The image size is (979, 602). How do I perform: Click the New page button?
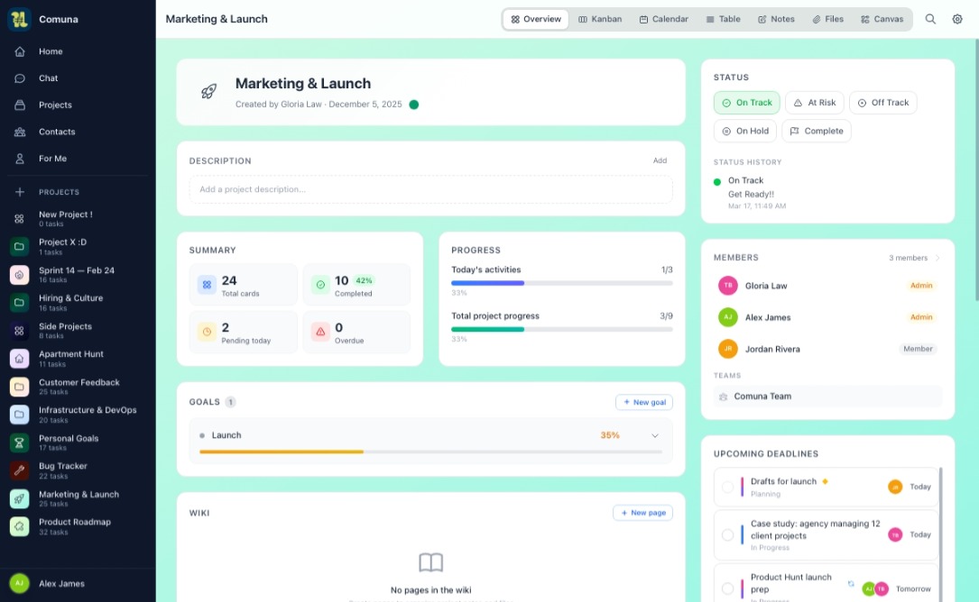[642, 513]
